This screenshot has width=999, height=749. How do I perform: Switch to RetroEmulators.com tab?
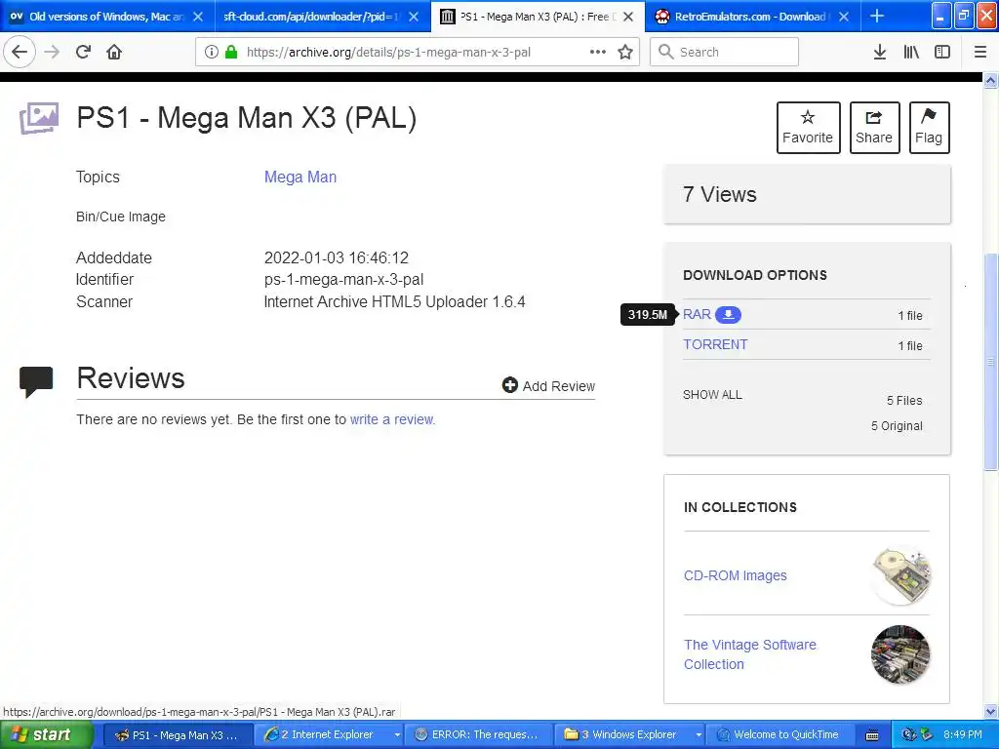pyautogui.click(x=742, y=17)
